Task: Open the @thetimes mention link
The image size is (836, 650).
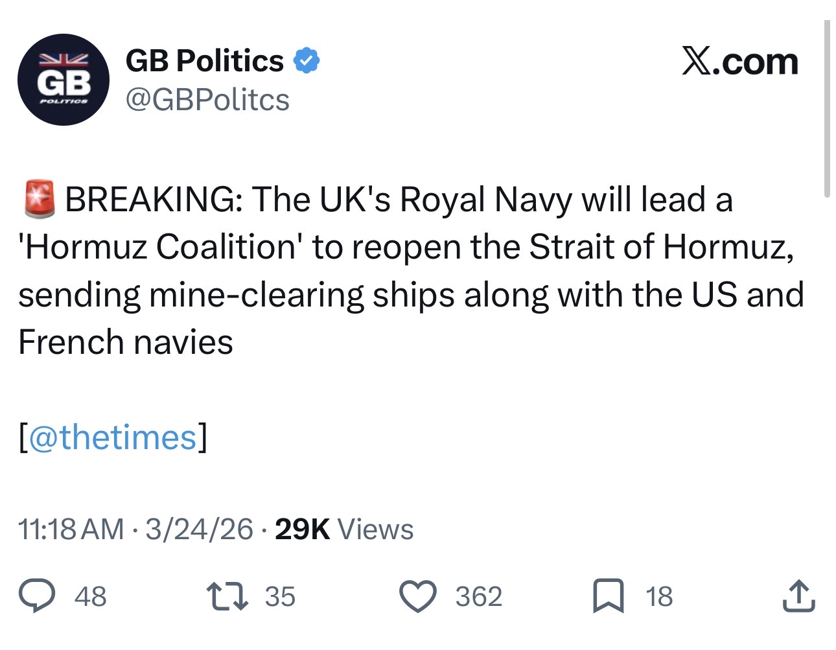Action: pyautogui.click(x=113, y=437)
